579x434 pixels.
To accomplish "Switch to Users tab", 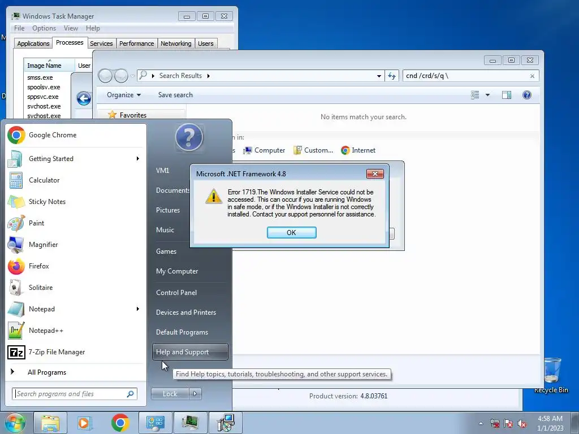I will pos(206,44).
